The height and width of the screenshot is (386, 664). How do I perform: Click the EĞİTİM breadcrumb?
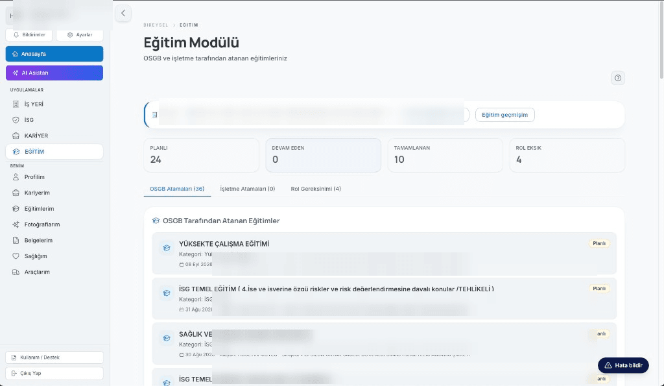tap(189, 25)
